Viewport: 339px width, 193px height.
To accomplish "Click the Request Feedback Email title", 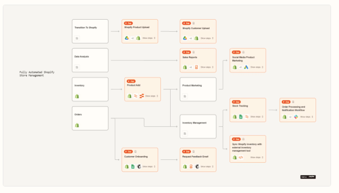I will 195,157.
